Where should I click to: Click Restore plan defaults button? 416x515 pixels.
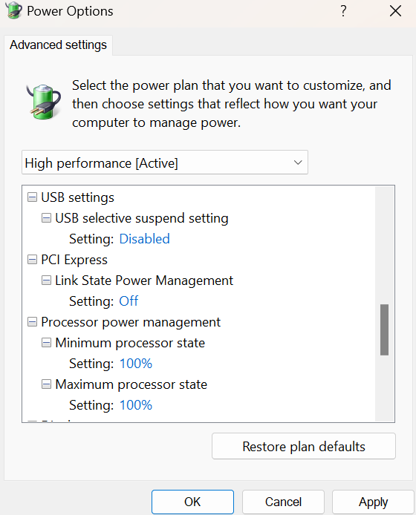(x=304, y=446)
